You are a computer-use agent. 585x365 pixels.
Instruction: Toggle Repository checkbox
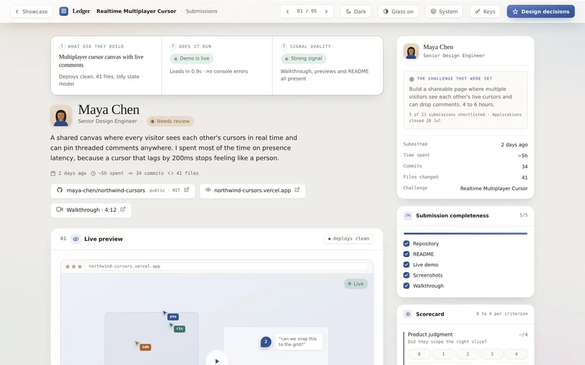click(407, 244)
